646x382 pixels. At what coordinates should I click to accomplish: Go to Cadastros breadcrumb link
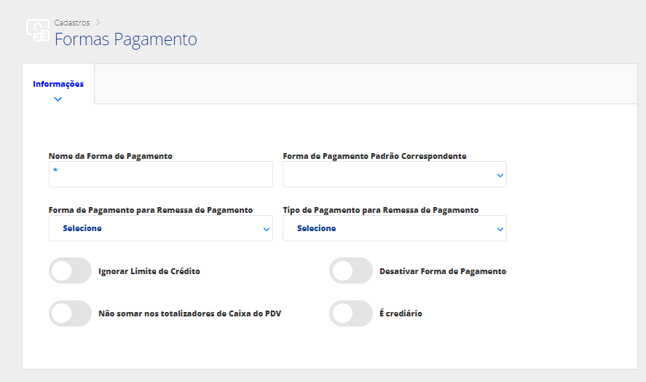(x=72, y=23)
